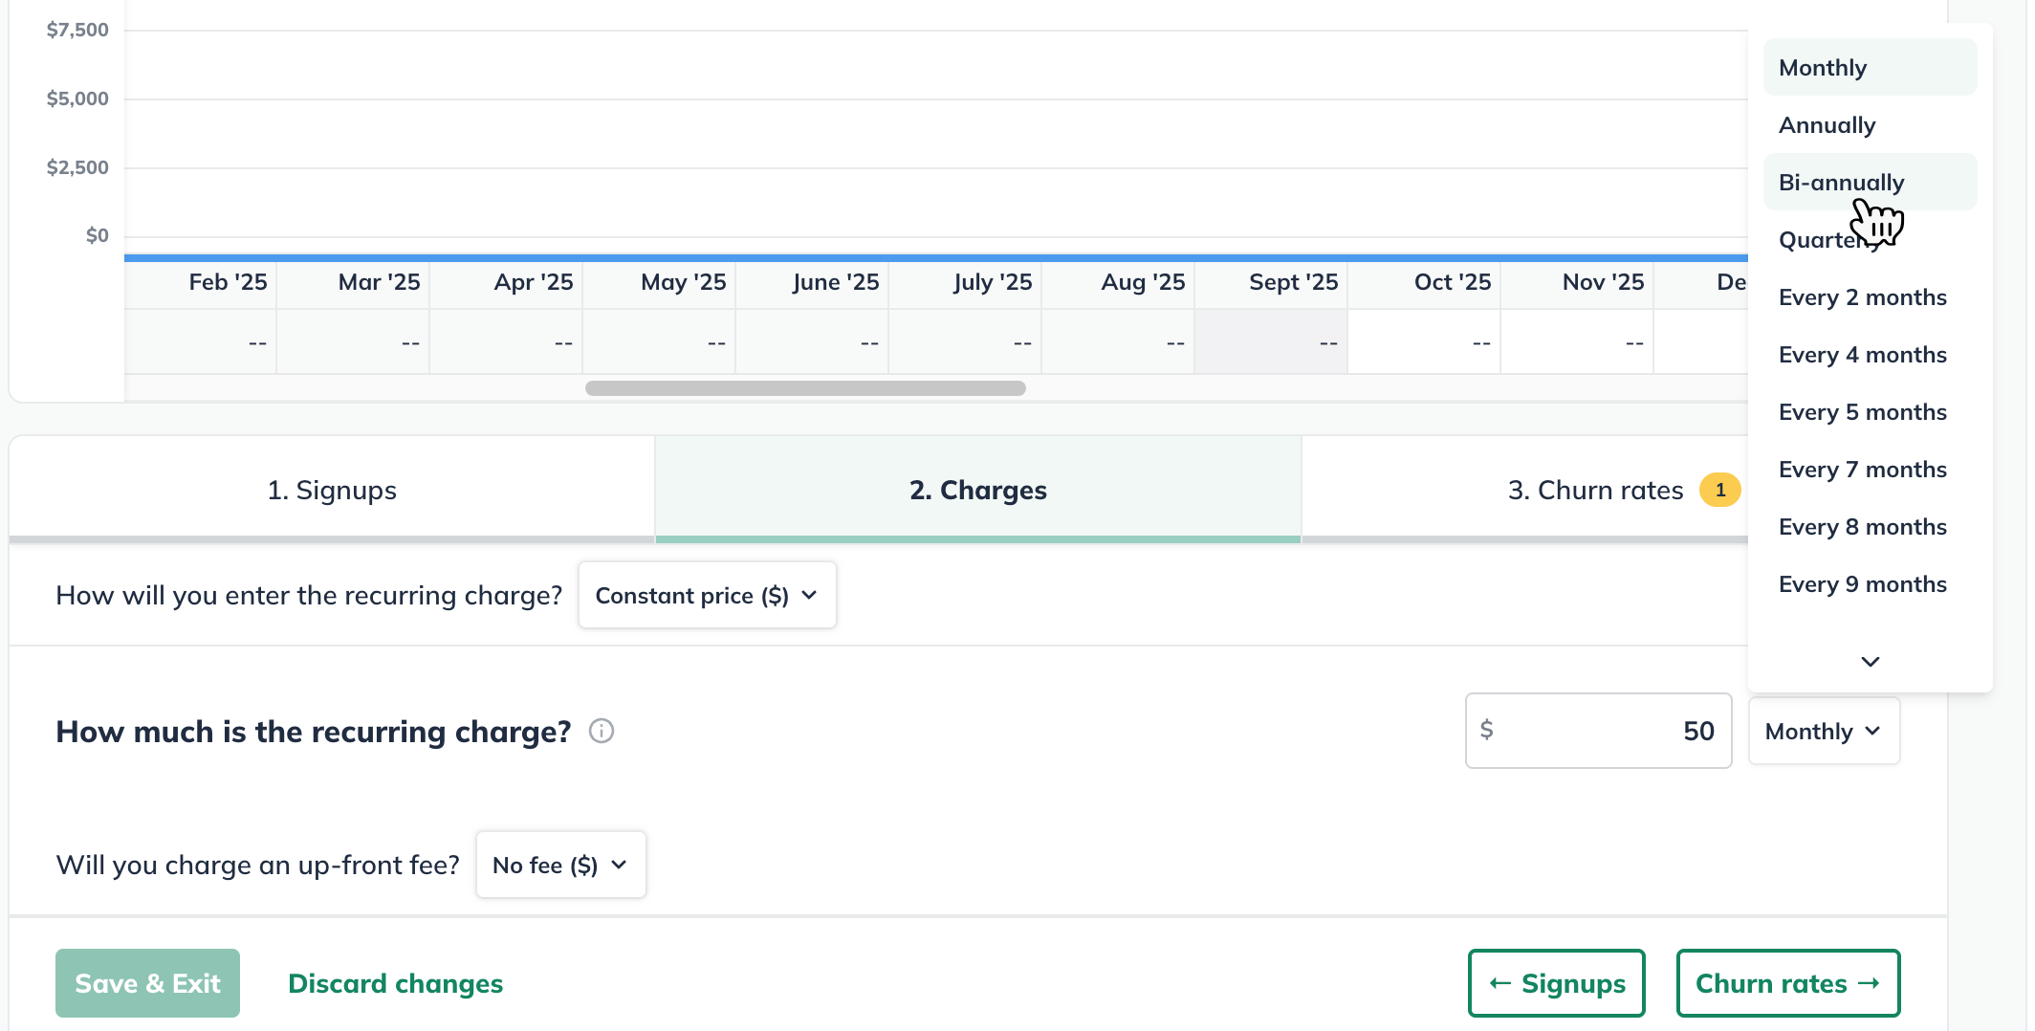Open the "Monthly" frequency dropdown beside the amount

tap(1823, 731)
